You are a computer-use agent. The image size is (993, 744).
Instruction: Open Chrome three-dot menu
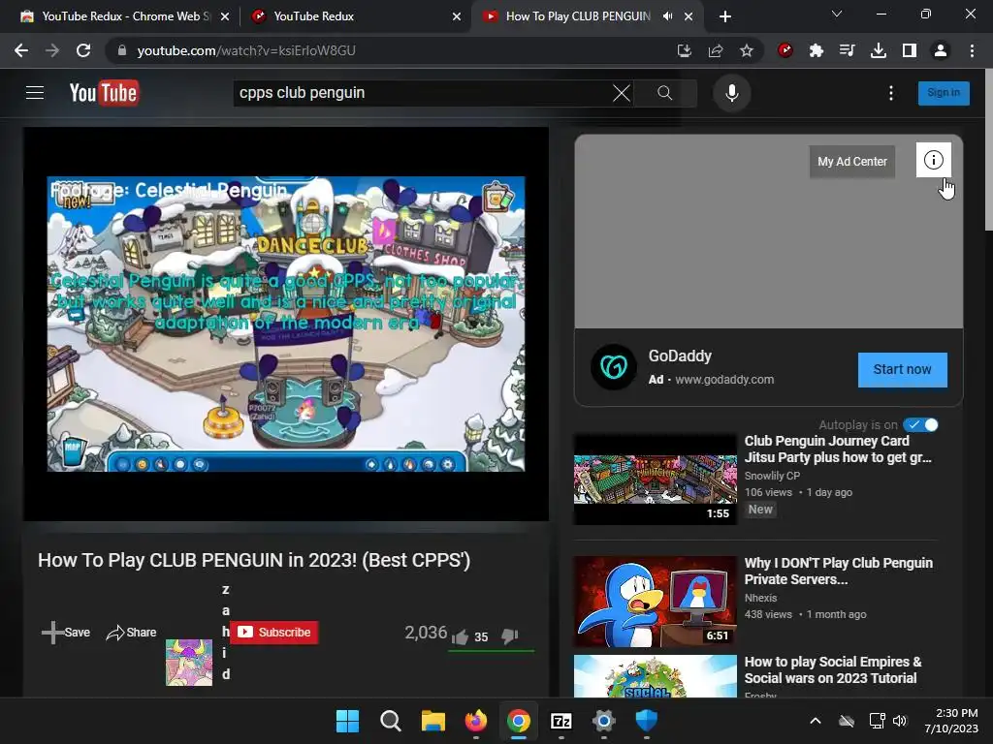click(972, 50)
